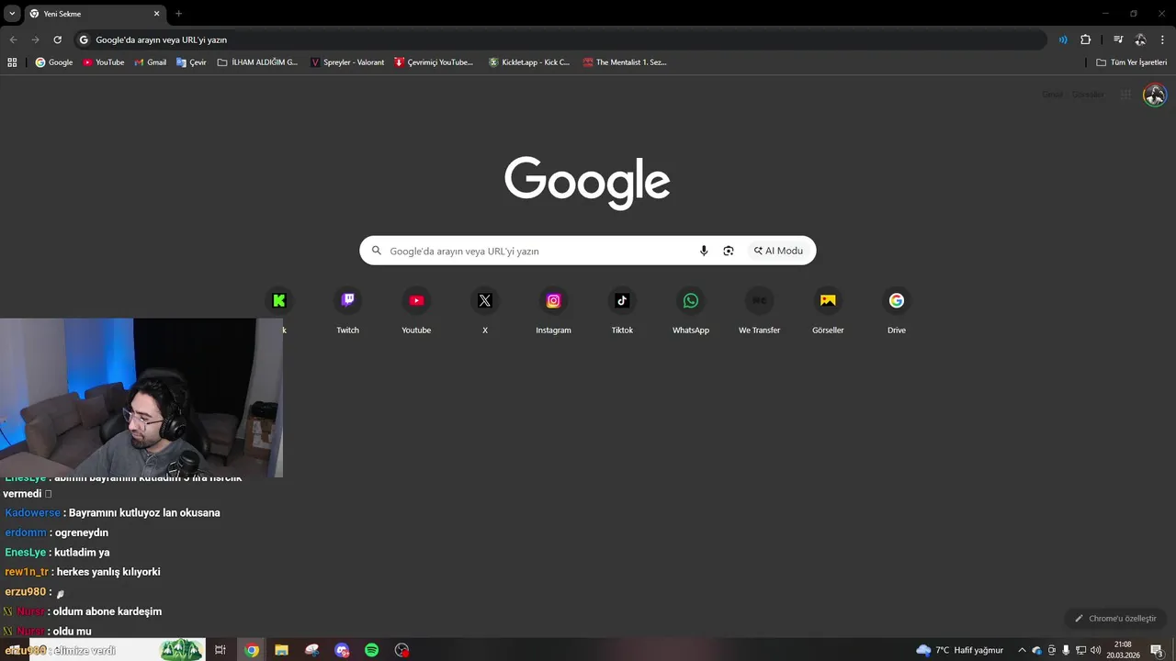Open the Gmail bookmark
Viewport: 1176px width, 661px height.
pos(150,62)
